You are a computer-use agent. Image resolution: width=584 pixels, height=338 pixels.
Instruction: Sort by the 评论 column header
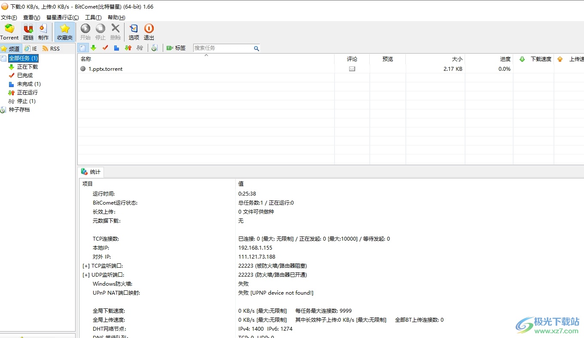pyautogui.click(x=352, y=59)
